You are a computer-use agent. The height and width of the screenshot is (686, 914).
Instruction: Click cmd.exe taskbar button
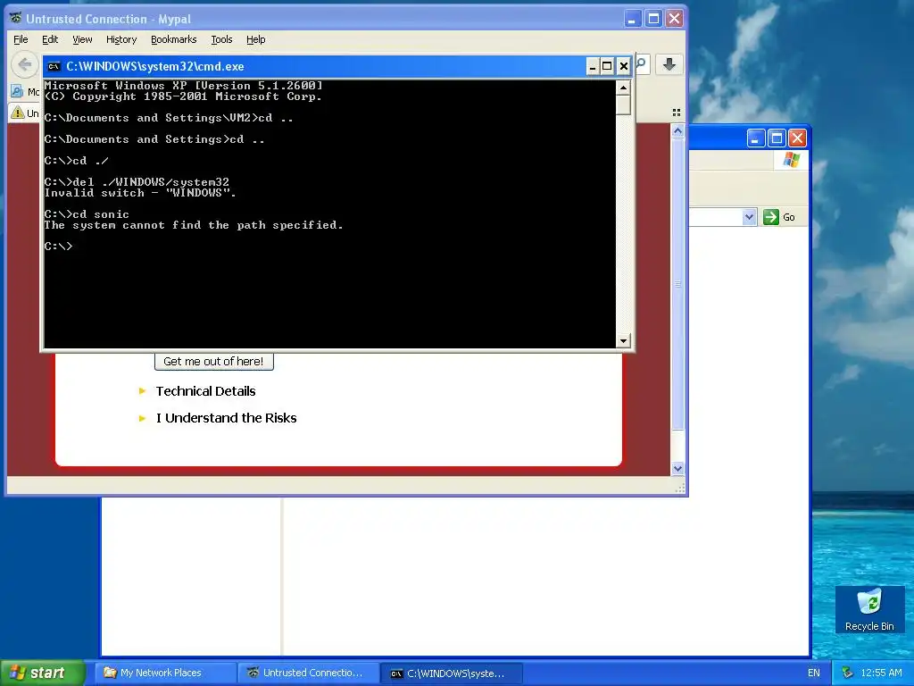click(x=451, y=673)
